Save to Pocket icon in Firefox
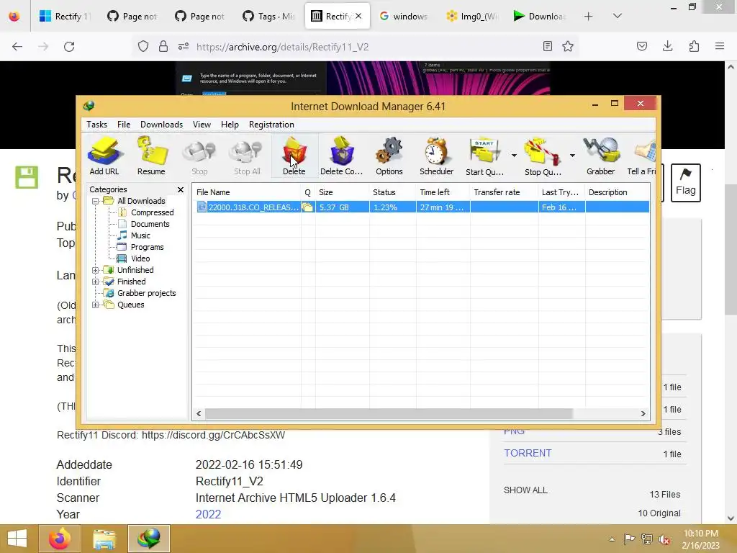The width and height of the screenshot is (737, 553). point(641,46)
